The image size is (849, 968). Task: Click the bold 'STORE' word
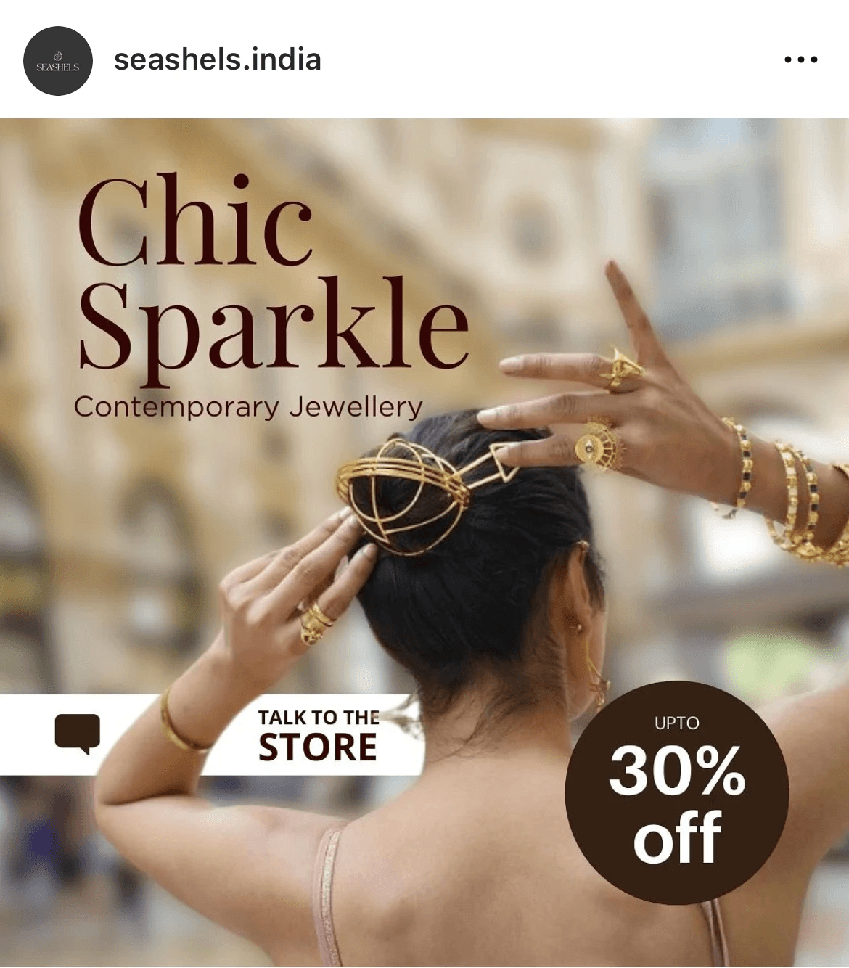318,747
